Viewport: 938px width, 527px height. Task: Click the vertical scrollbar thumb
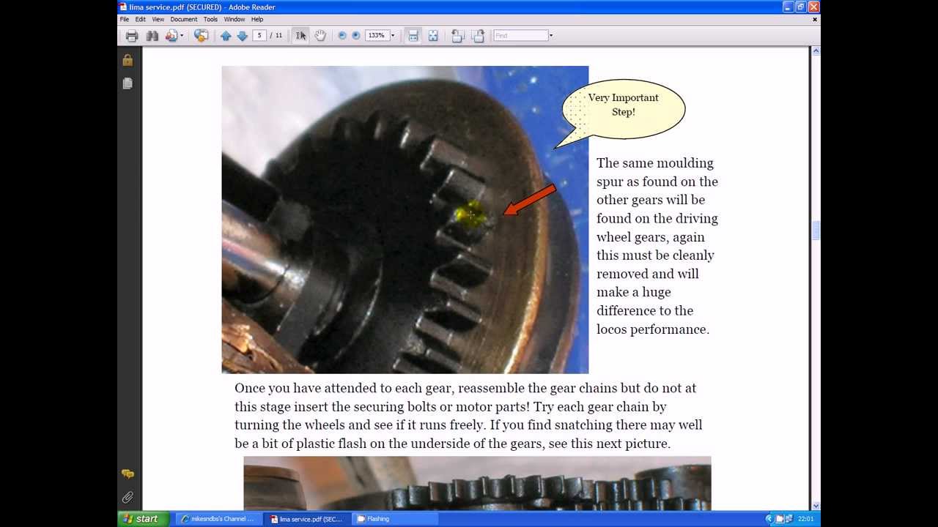point(815,231)
